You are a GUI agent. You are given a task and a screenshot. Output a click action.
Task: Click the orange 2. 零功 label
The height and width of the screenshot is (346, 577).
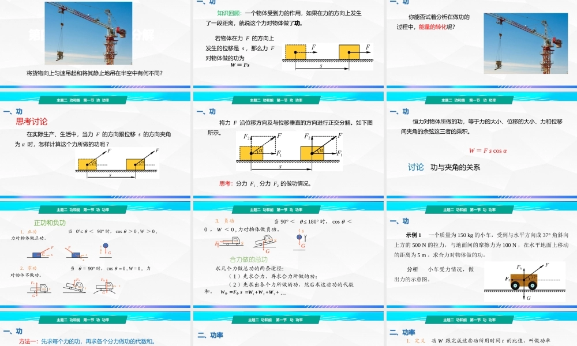[28, 268]
